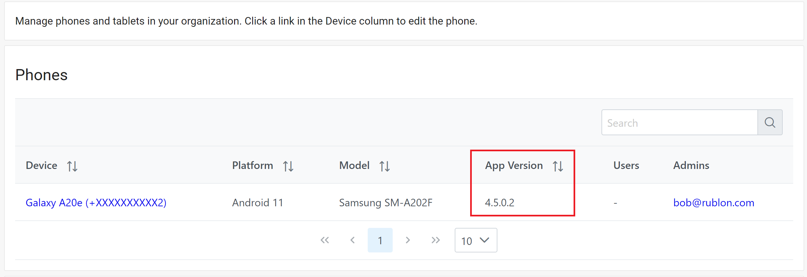Viewport: 807px width, 277px height.
Task: Click the Users column header
Action: (x=626, y=165)
